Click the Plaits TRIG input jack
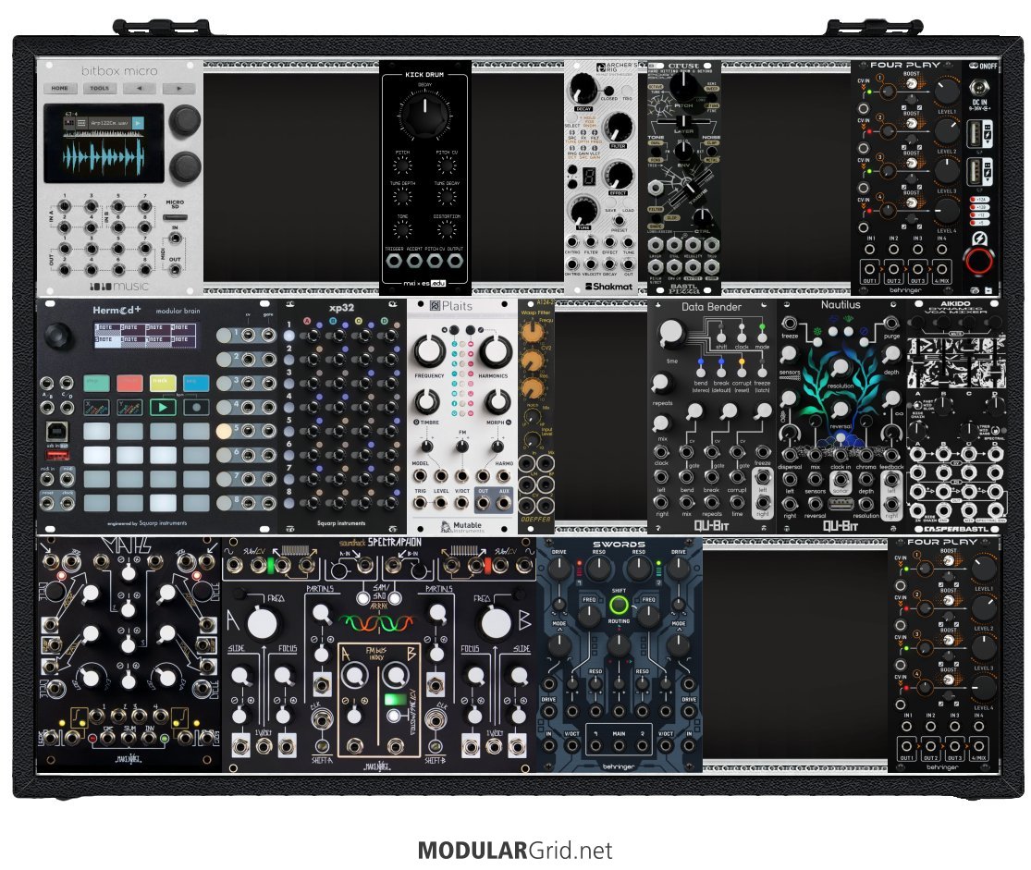The height and width of the screenshot is (870, 1031). pos(420,504)
